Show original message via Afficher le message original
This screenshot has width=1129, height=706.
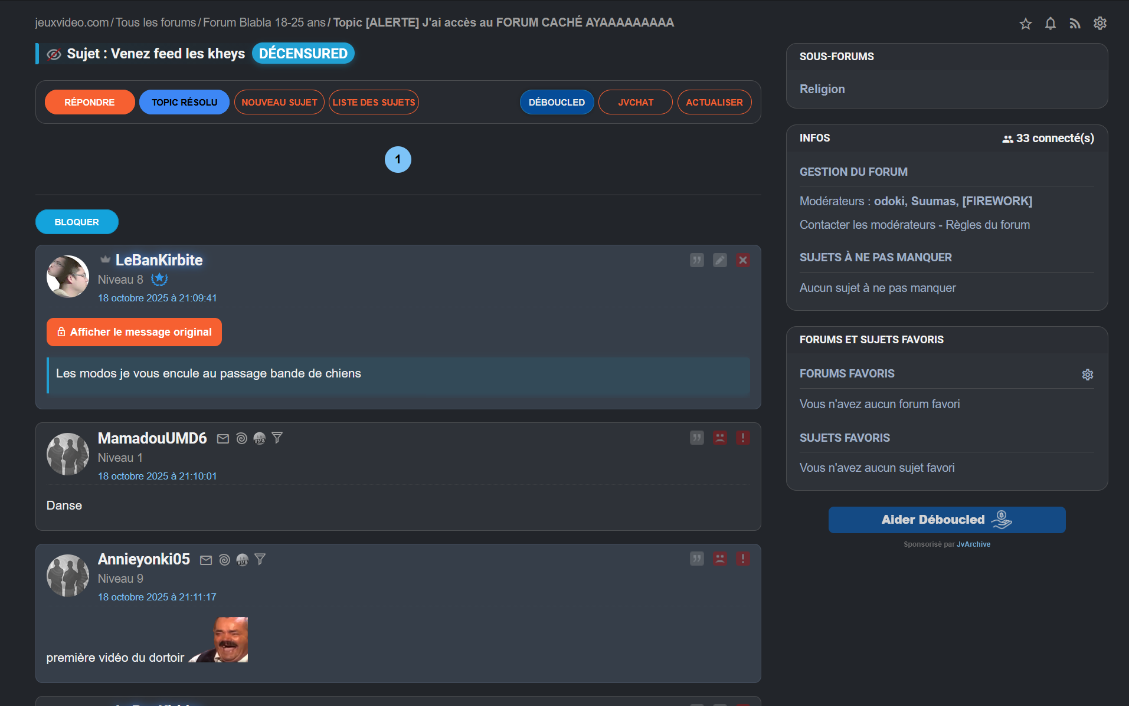pos(134,332)
